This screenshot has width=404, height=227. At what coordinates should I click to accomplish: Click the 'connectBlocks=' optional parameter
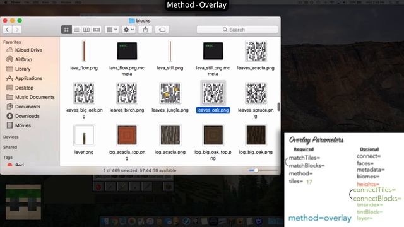[377, 199]
